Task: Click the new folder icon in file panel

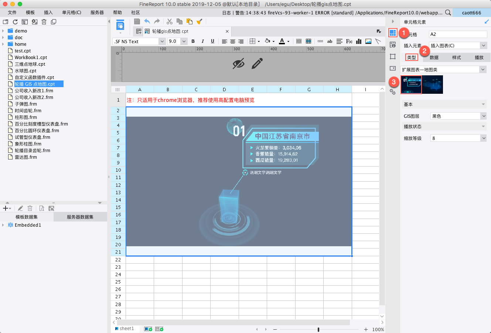Action: click(6, 22)
